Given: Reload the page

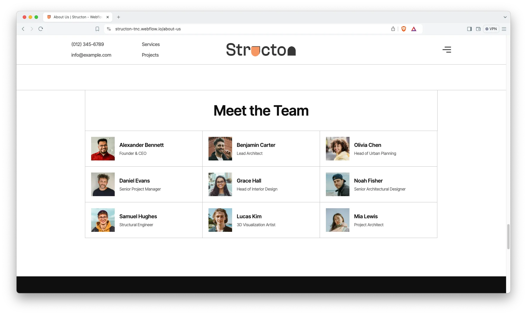Looking at the screenshot, I should (41, 29).
